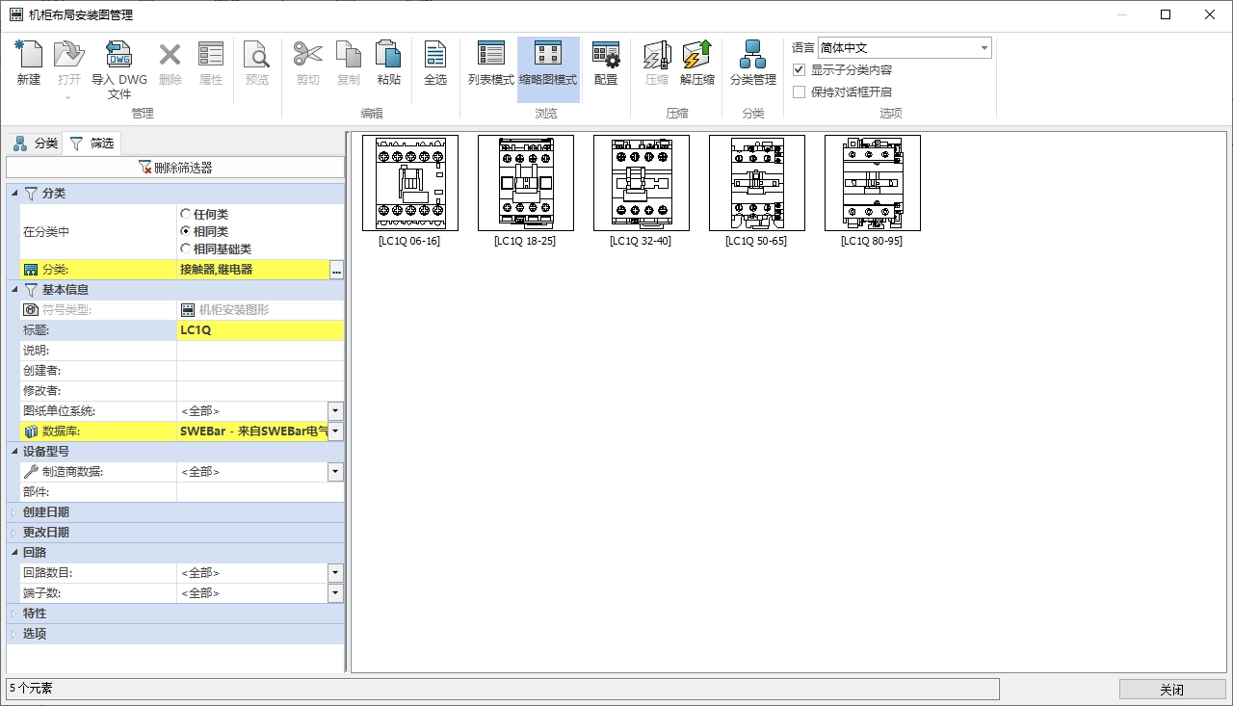Select the 任何类 radio button

pyautogui.click(x=186, y=214)
